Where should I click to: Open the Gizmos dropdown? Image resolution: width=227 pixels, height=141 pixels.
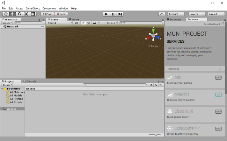click(x=112, y=23)
